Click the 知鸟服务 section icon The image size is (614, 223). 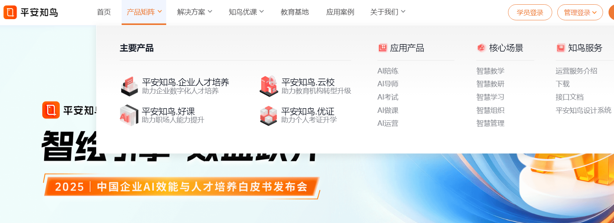(x=561, y=48)
